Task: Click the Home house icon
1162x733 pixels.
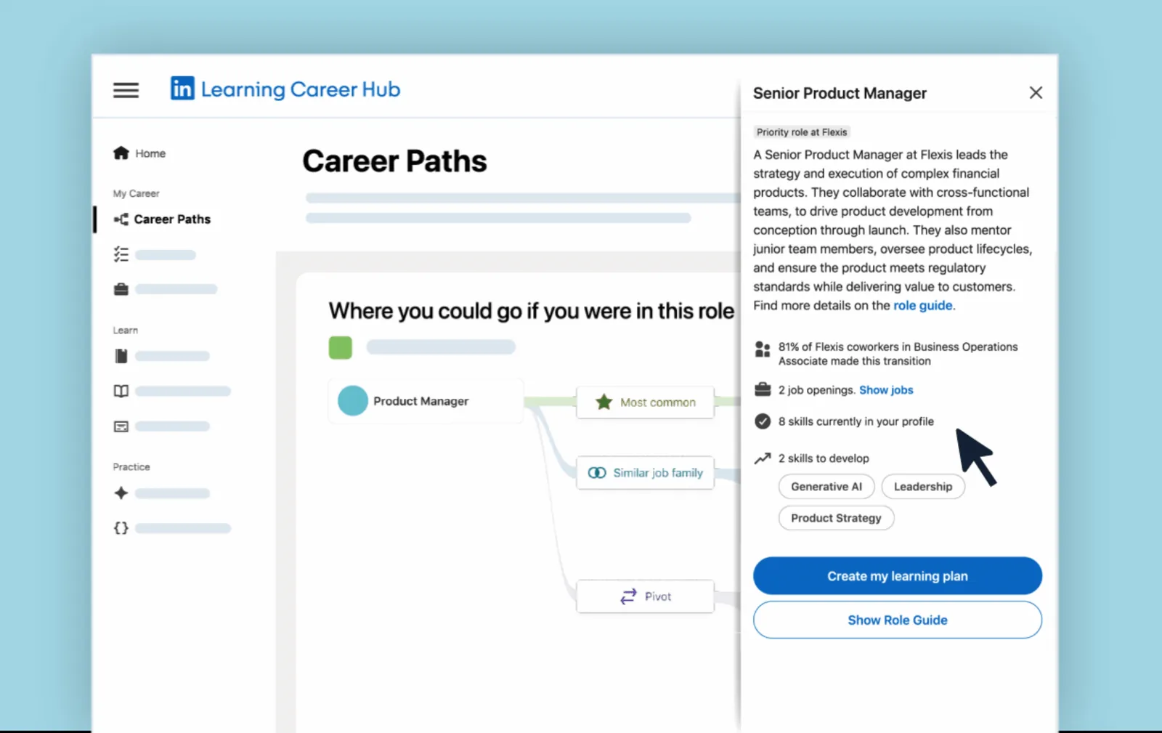Action: pyautogui.click(x=121, y=153)
